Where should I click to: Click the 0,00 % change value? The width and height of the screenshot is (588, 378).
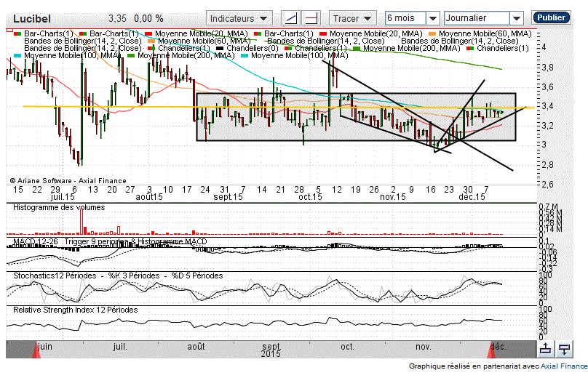148,18
